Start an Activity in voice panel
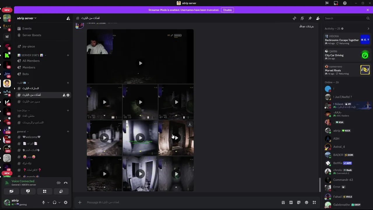The height and width of the screenshot is (210, 373). [45, 191]
